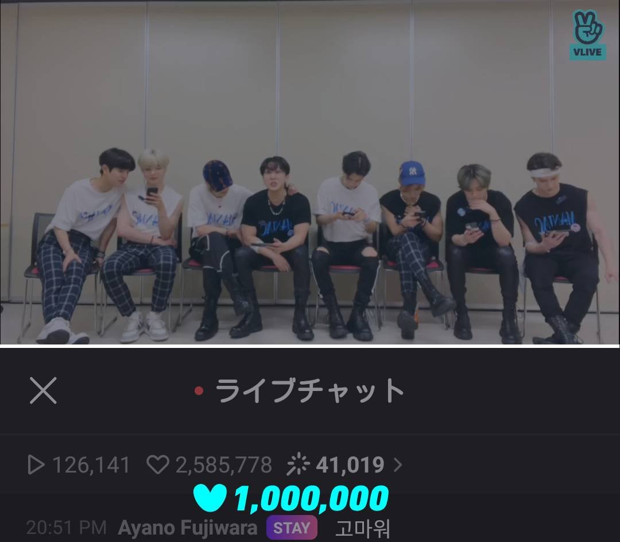This screenshot has height=542, width=620.
Task: Tap the ライブチャット header title
Action: 309,390
